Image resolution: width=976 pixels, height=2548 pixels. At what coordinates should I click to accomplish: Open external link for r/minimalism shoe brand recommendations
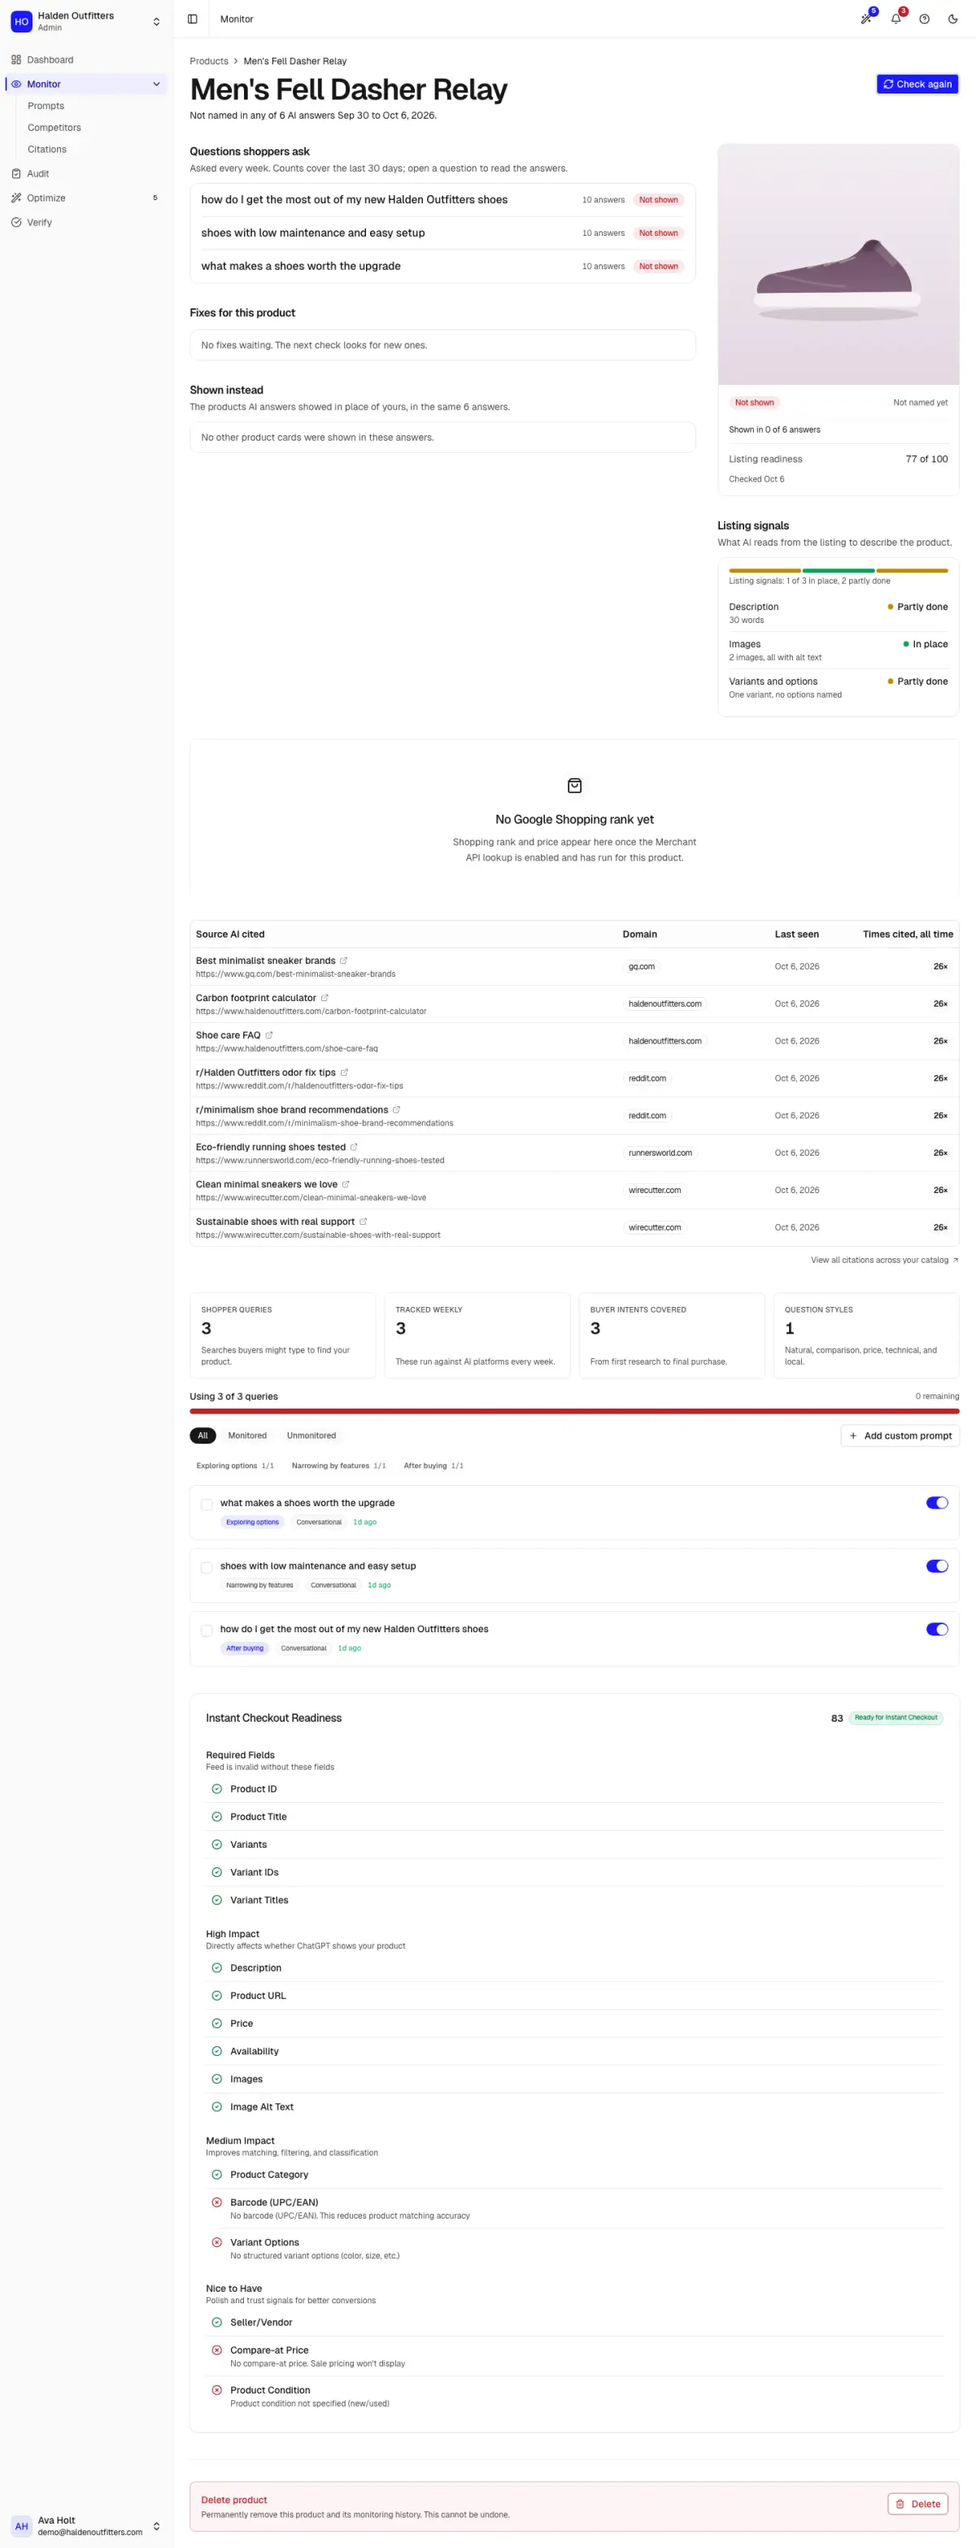pos(397,1110)
